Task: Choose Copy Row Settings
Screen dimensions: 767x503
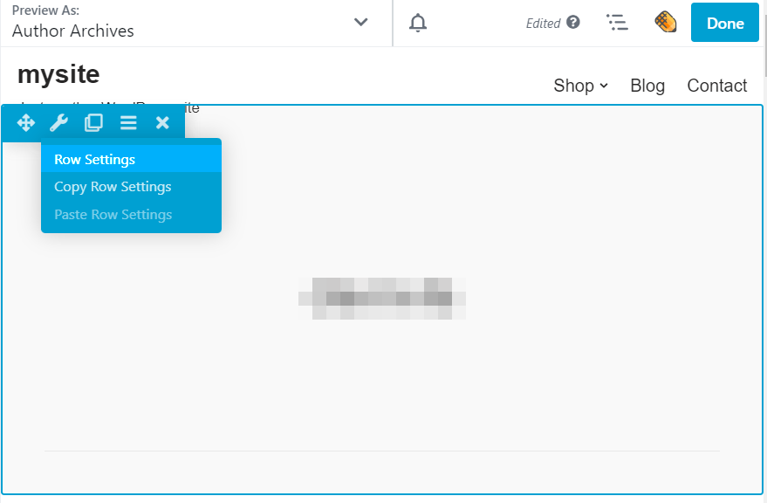Action: (x=131, y=187)
